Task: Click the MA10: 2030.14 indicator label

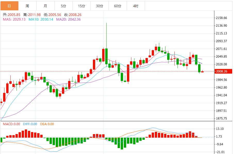Action: tap(41, 19)
